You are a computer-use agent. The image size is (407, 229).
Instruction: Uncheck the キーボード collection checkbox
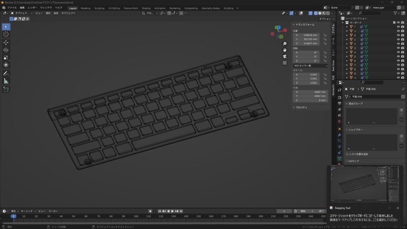[x=394, y=23]
